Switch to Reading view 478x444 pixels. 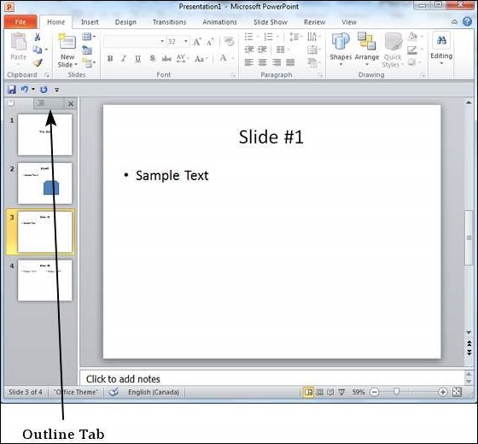coord(330,392)
